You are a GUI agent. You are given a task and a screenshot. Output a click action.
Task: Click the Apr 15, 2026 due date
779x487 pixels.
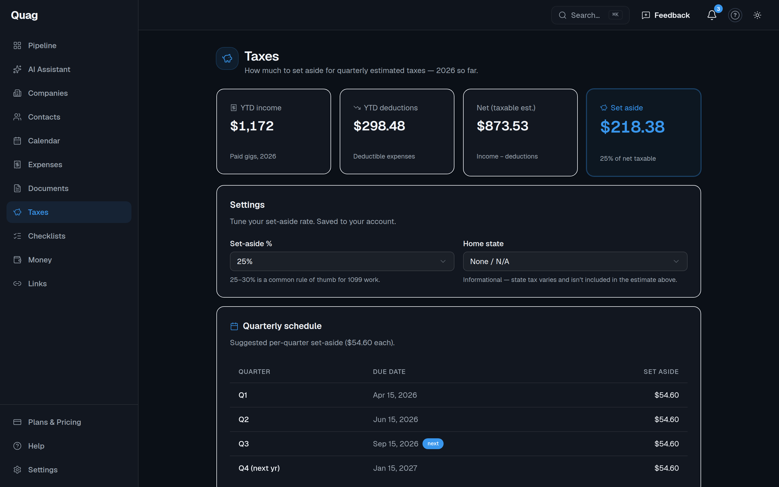(395, 395)
